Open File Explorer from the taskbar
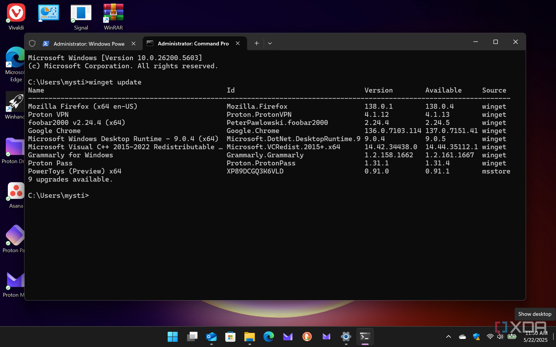The image size is (556, 347). click(249, 337)
